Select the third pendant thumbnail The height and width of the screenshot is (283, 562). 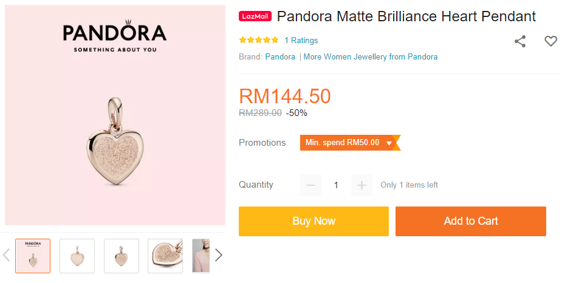tap(122, 256)
